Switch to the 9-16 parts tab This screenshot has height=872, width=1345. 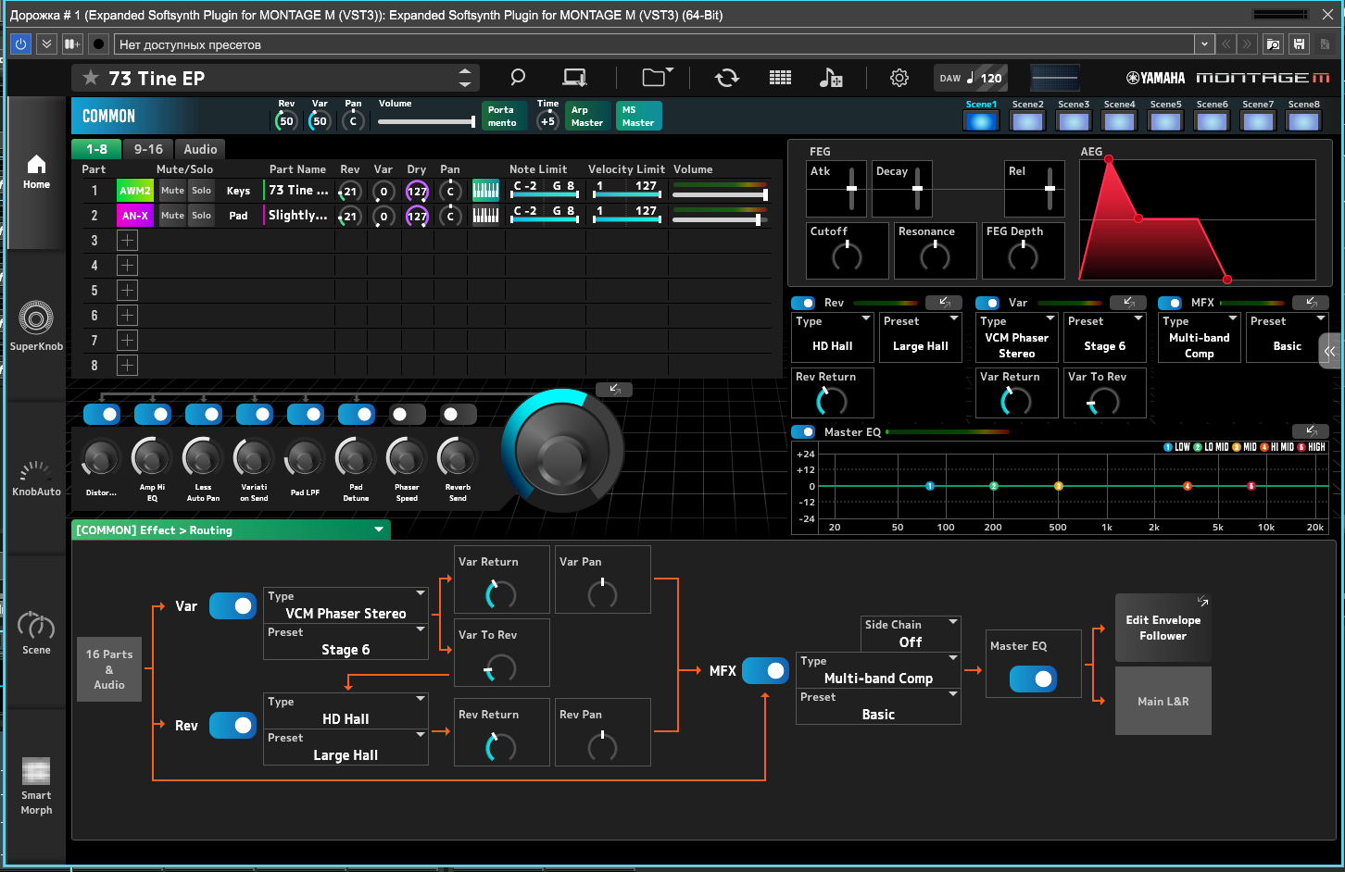148,149
